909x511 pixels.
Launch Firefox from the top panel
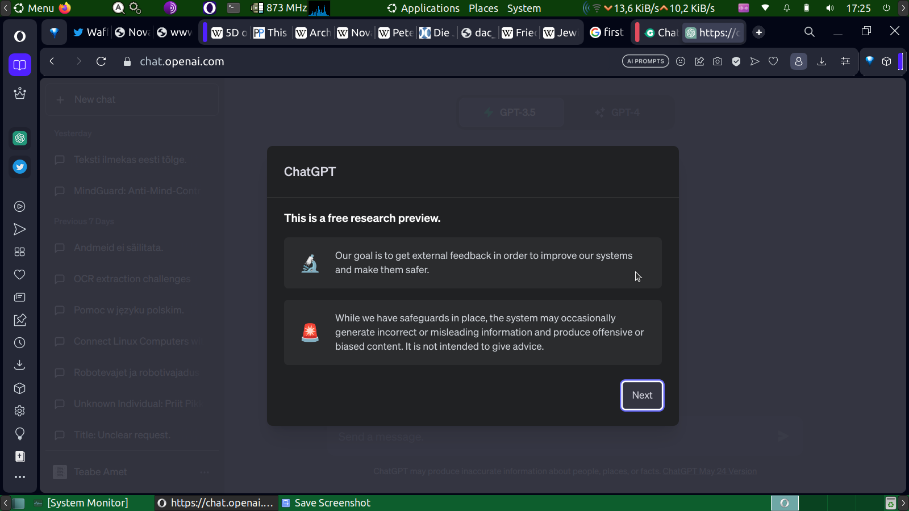[65, 8]
